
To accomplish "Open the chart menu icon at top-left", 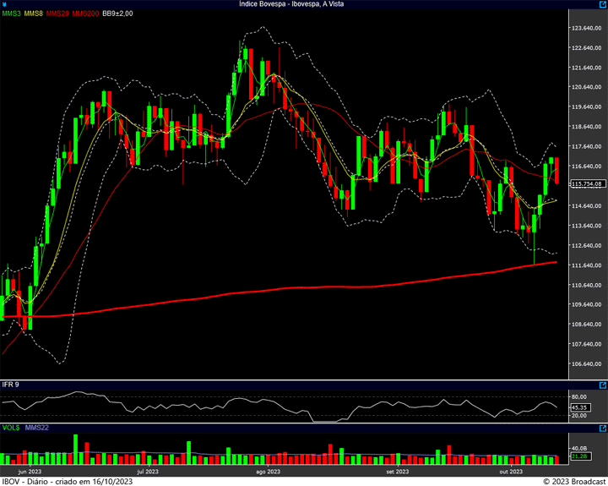I will [x=4, y=4].
